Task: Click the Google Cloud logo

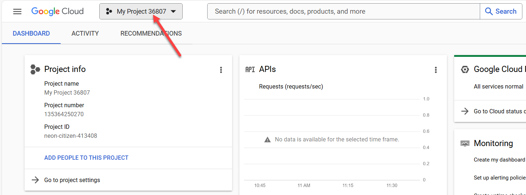Action: 57,12
